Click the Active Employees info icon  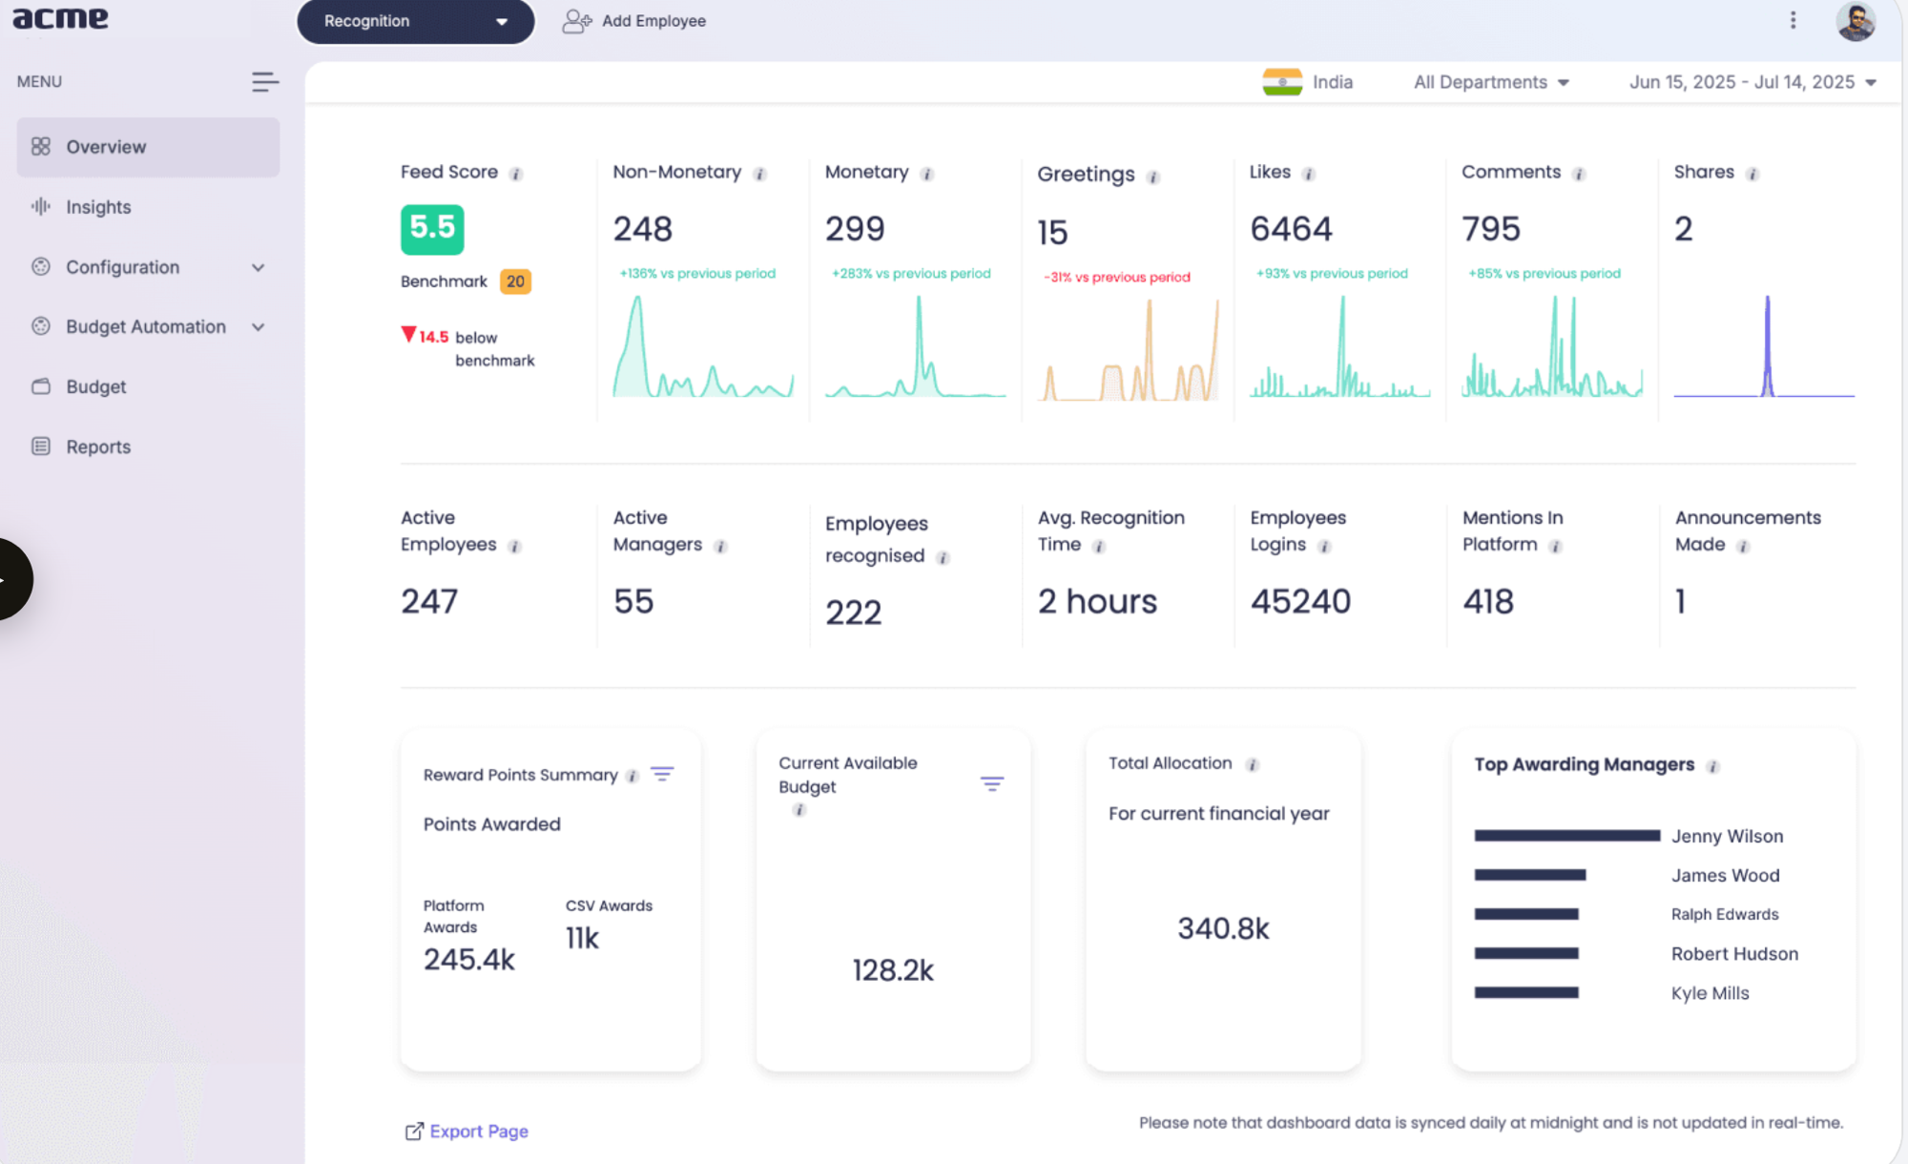coord(515,547)
